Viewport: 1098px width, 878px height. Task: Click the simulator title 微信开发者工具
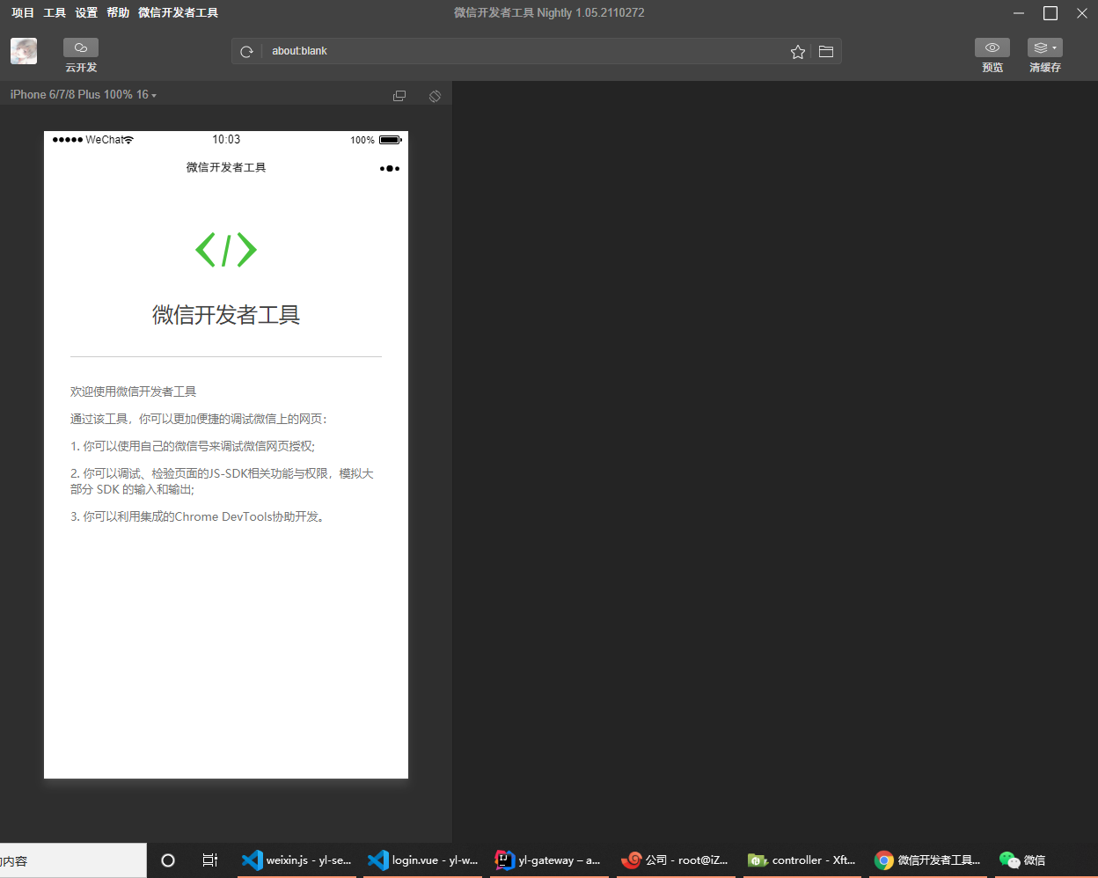tap(226, 167)
